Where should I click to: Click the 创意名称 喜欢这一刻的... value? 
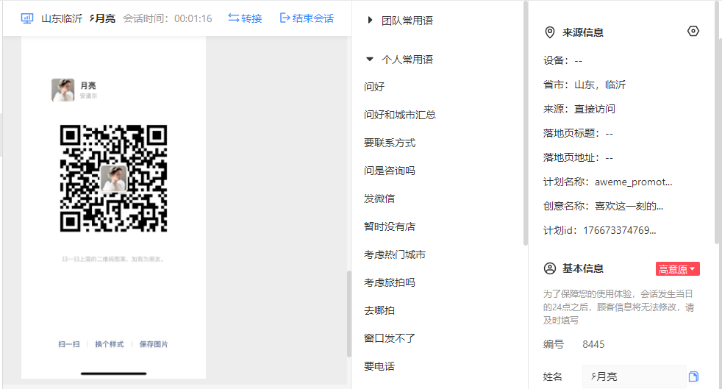[x=629, y=206]
